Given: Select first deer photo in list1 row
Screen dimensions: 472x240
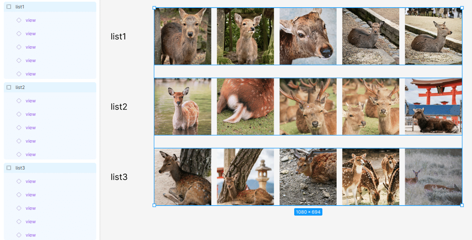Looking at the screenshot, I should (x=183, y=37).
